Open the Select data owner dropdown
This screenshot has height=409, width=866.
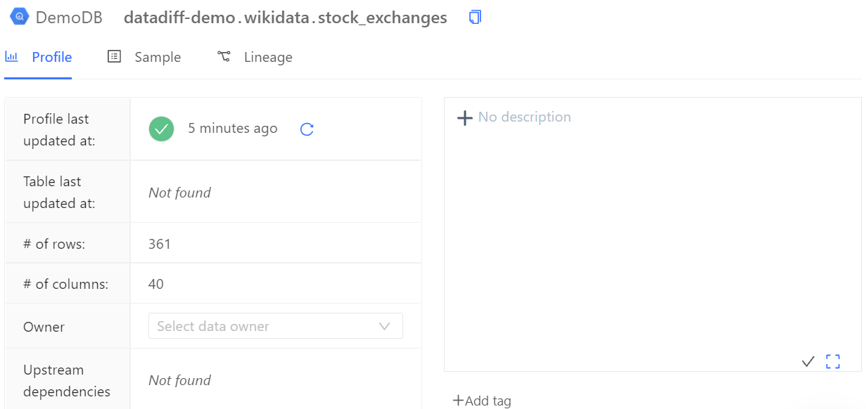point(275,325)
